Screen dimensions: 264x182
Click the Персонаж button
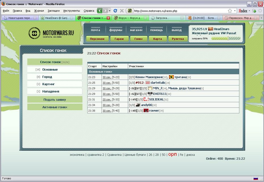coord(97,39)
